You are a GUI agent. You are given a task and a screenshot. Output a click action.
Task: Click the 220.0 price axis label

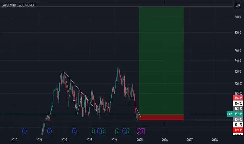[238, 72]
